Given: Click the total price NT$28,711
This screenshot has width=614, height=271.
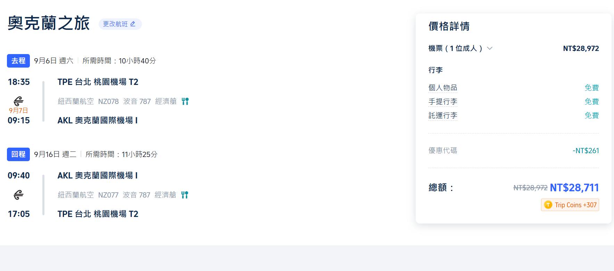Looking at the screenshot, I should pos(574,187).
